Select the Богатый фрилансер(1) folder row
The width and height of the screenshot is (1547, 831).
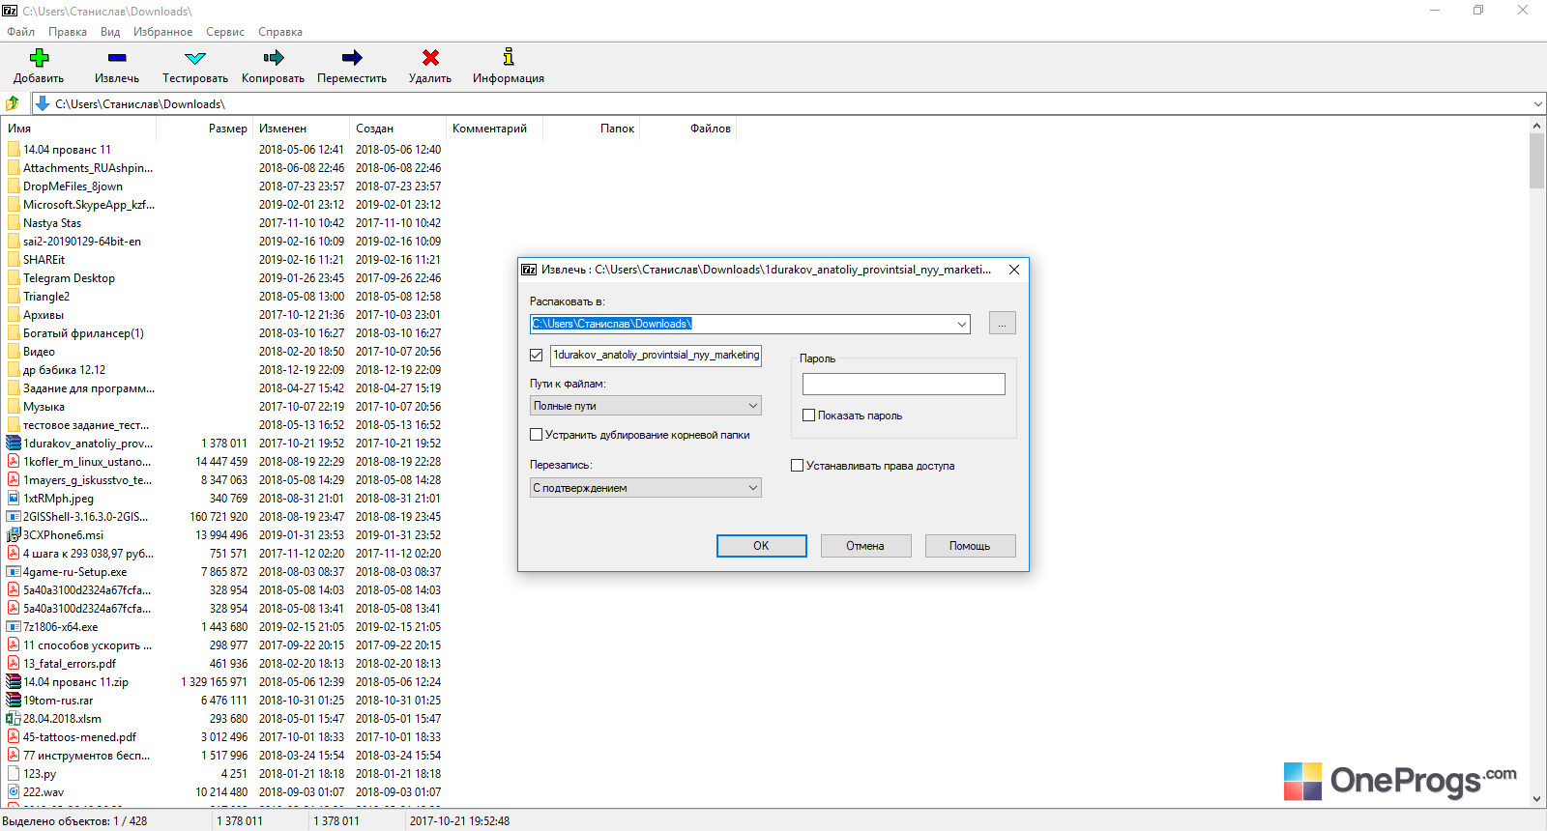224,333
